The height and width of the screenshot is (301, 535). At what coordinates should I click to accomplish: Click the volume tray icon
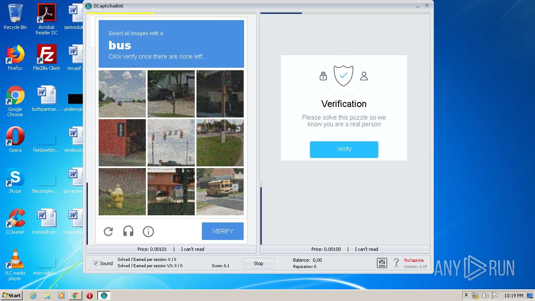485,296
